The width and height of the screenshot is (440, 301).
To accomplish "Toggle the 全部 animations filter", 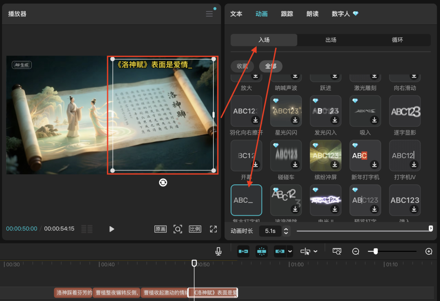I will click(271, 66).
